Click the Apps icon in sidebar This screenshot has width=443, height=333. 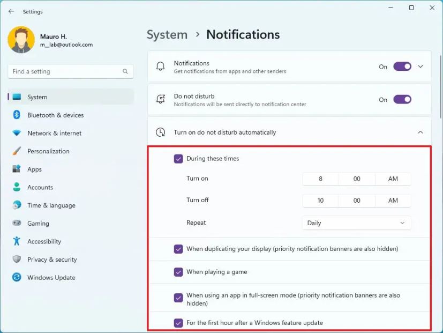17,169
